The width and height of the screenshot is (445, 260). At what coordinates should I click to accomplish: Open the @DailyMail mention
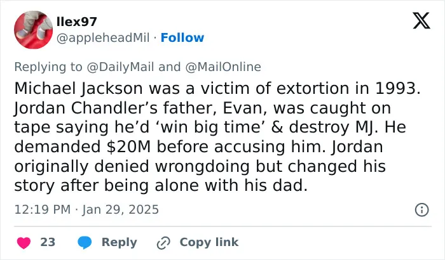point(120,67)
